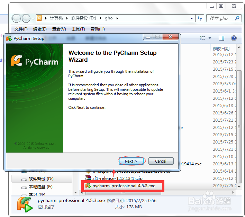Viewport: 245px width, 217px height.
Task: Select 本地磁盘 (F:) in navigation pane
Action: click(x=40, y=187)
